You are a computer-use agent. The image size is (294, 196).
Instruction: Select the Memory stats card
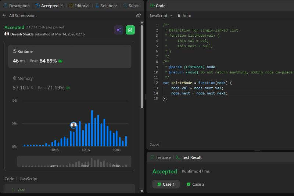(x=70, y=83)
